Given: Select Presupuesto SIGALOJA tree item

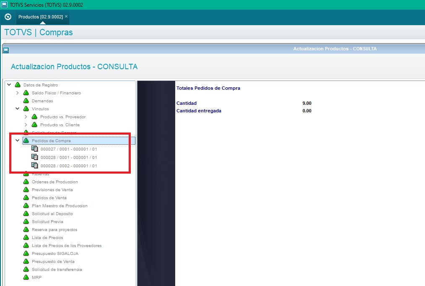Looking at the screenshot, I should 55,253.
